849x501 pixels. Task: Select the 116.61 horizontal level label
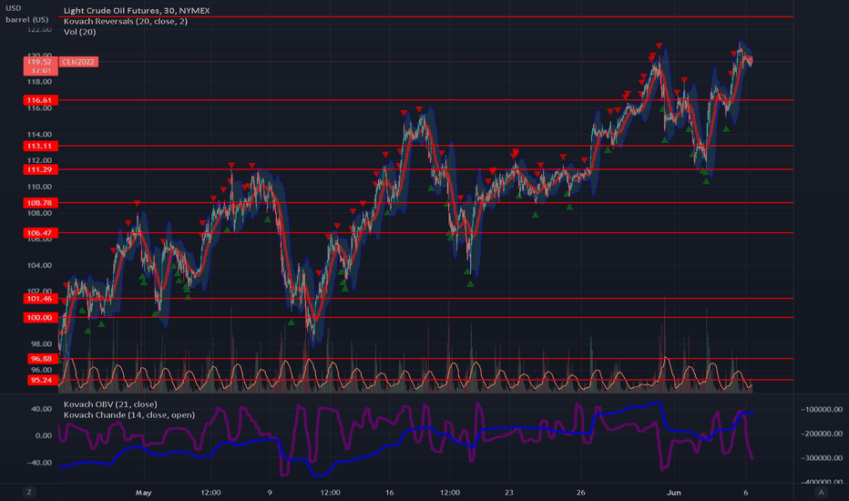pos(41,100)
